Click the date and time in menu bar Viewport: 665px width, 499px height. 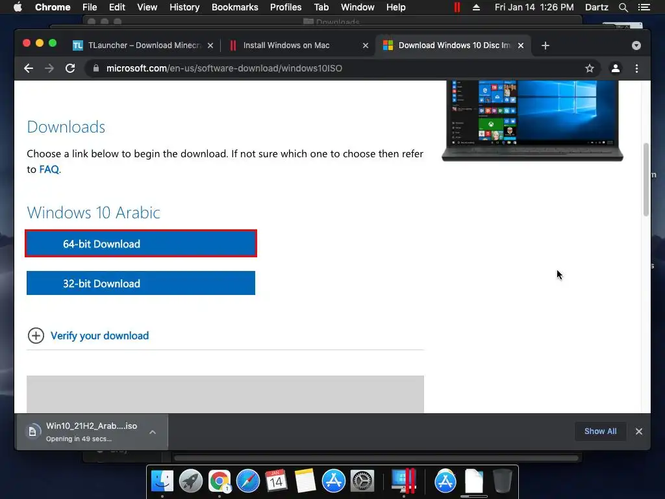pyautogui.click(x=534, y=7)
